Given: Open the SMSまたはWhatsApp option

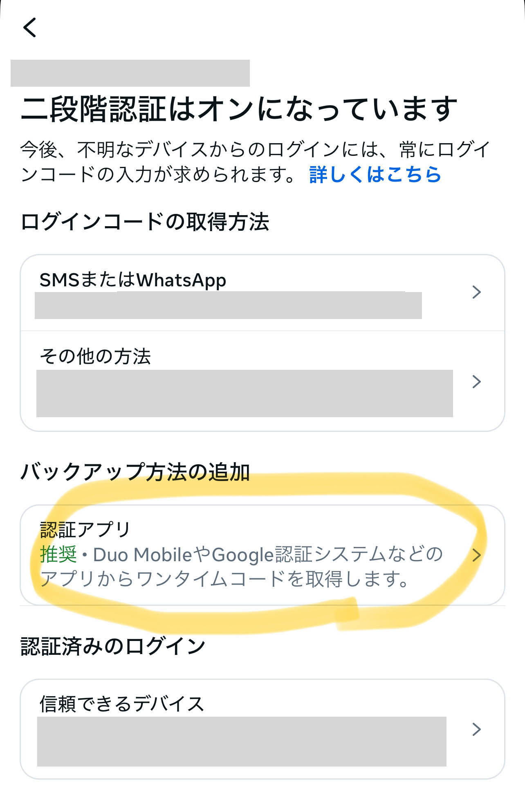Looking at the screenshot, I should [262, 293].
